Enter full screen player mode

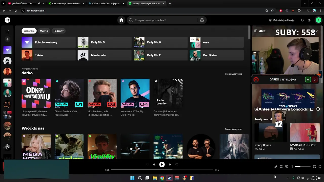click(320, 167)
